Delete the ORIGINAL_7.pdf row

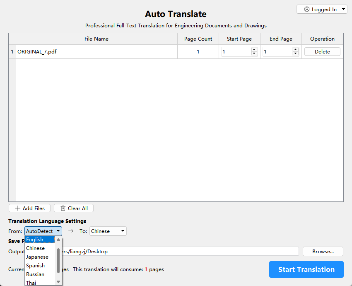(322, 52)
